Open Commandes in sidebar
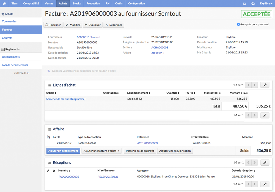275x192 pixels. (x=21, y=21)
